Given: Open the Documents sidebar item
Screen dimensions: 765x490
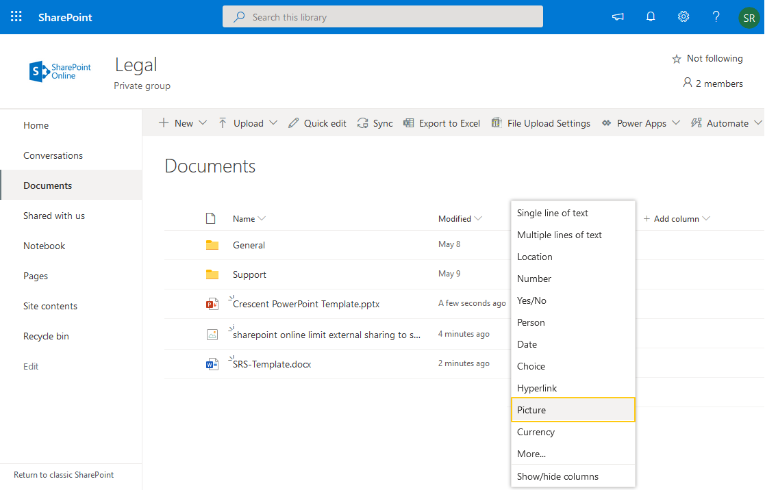Looking at the screenshot, I should (x=48, y=185).
